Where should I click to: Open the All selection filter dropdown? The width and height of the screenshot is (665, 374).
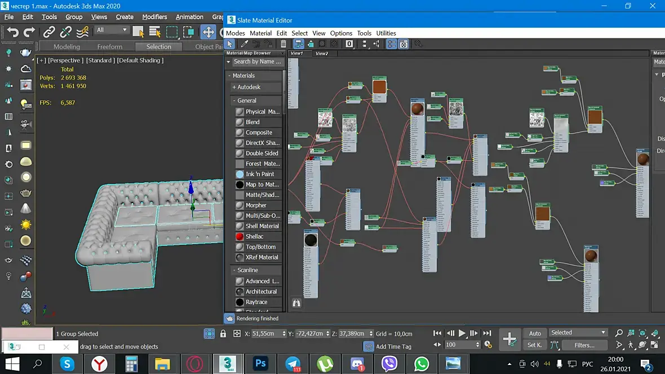(x=112, y=30)
